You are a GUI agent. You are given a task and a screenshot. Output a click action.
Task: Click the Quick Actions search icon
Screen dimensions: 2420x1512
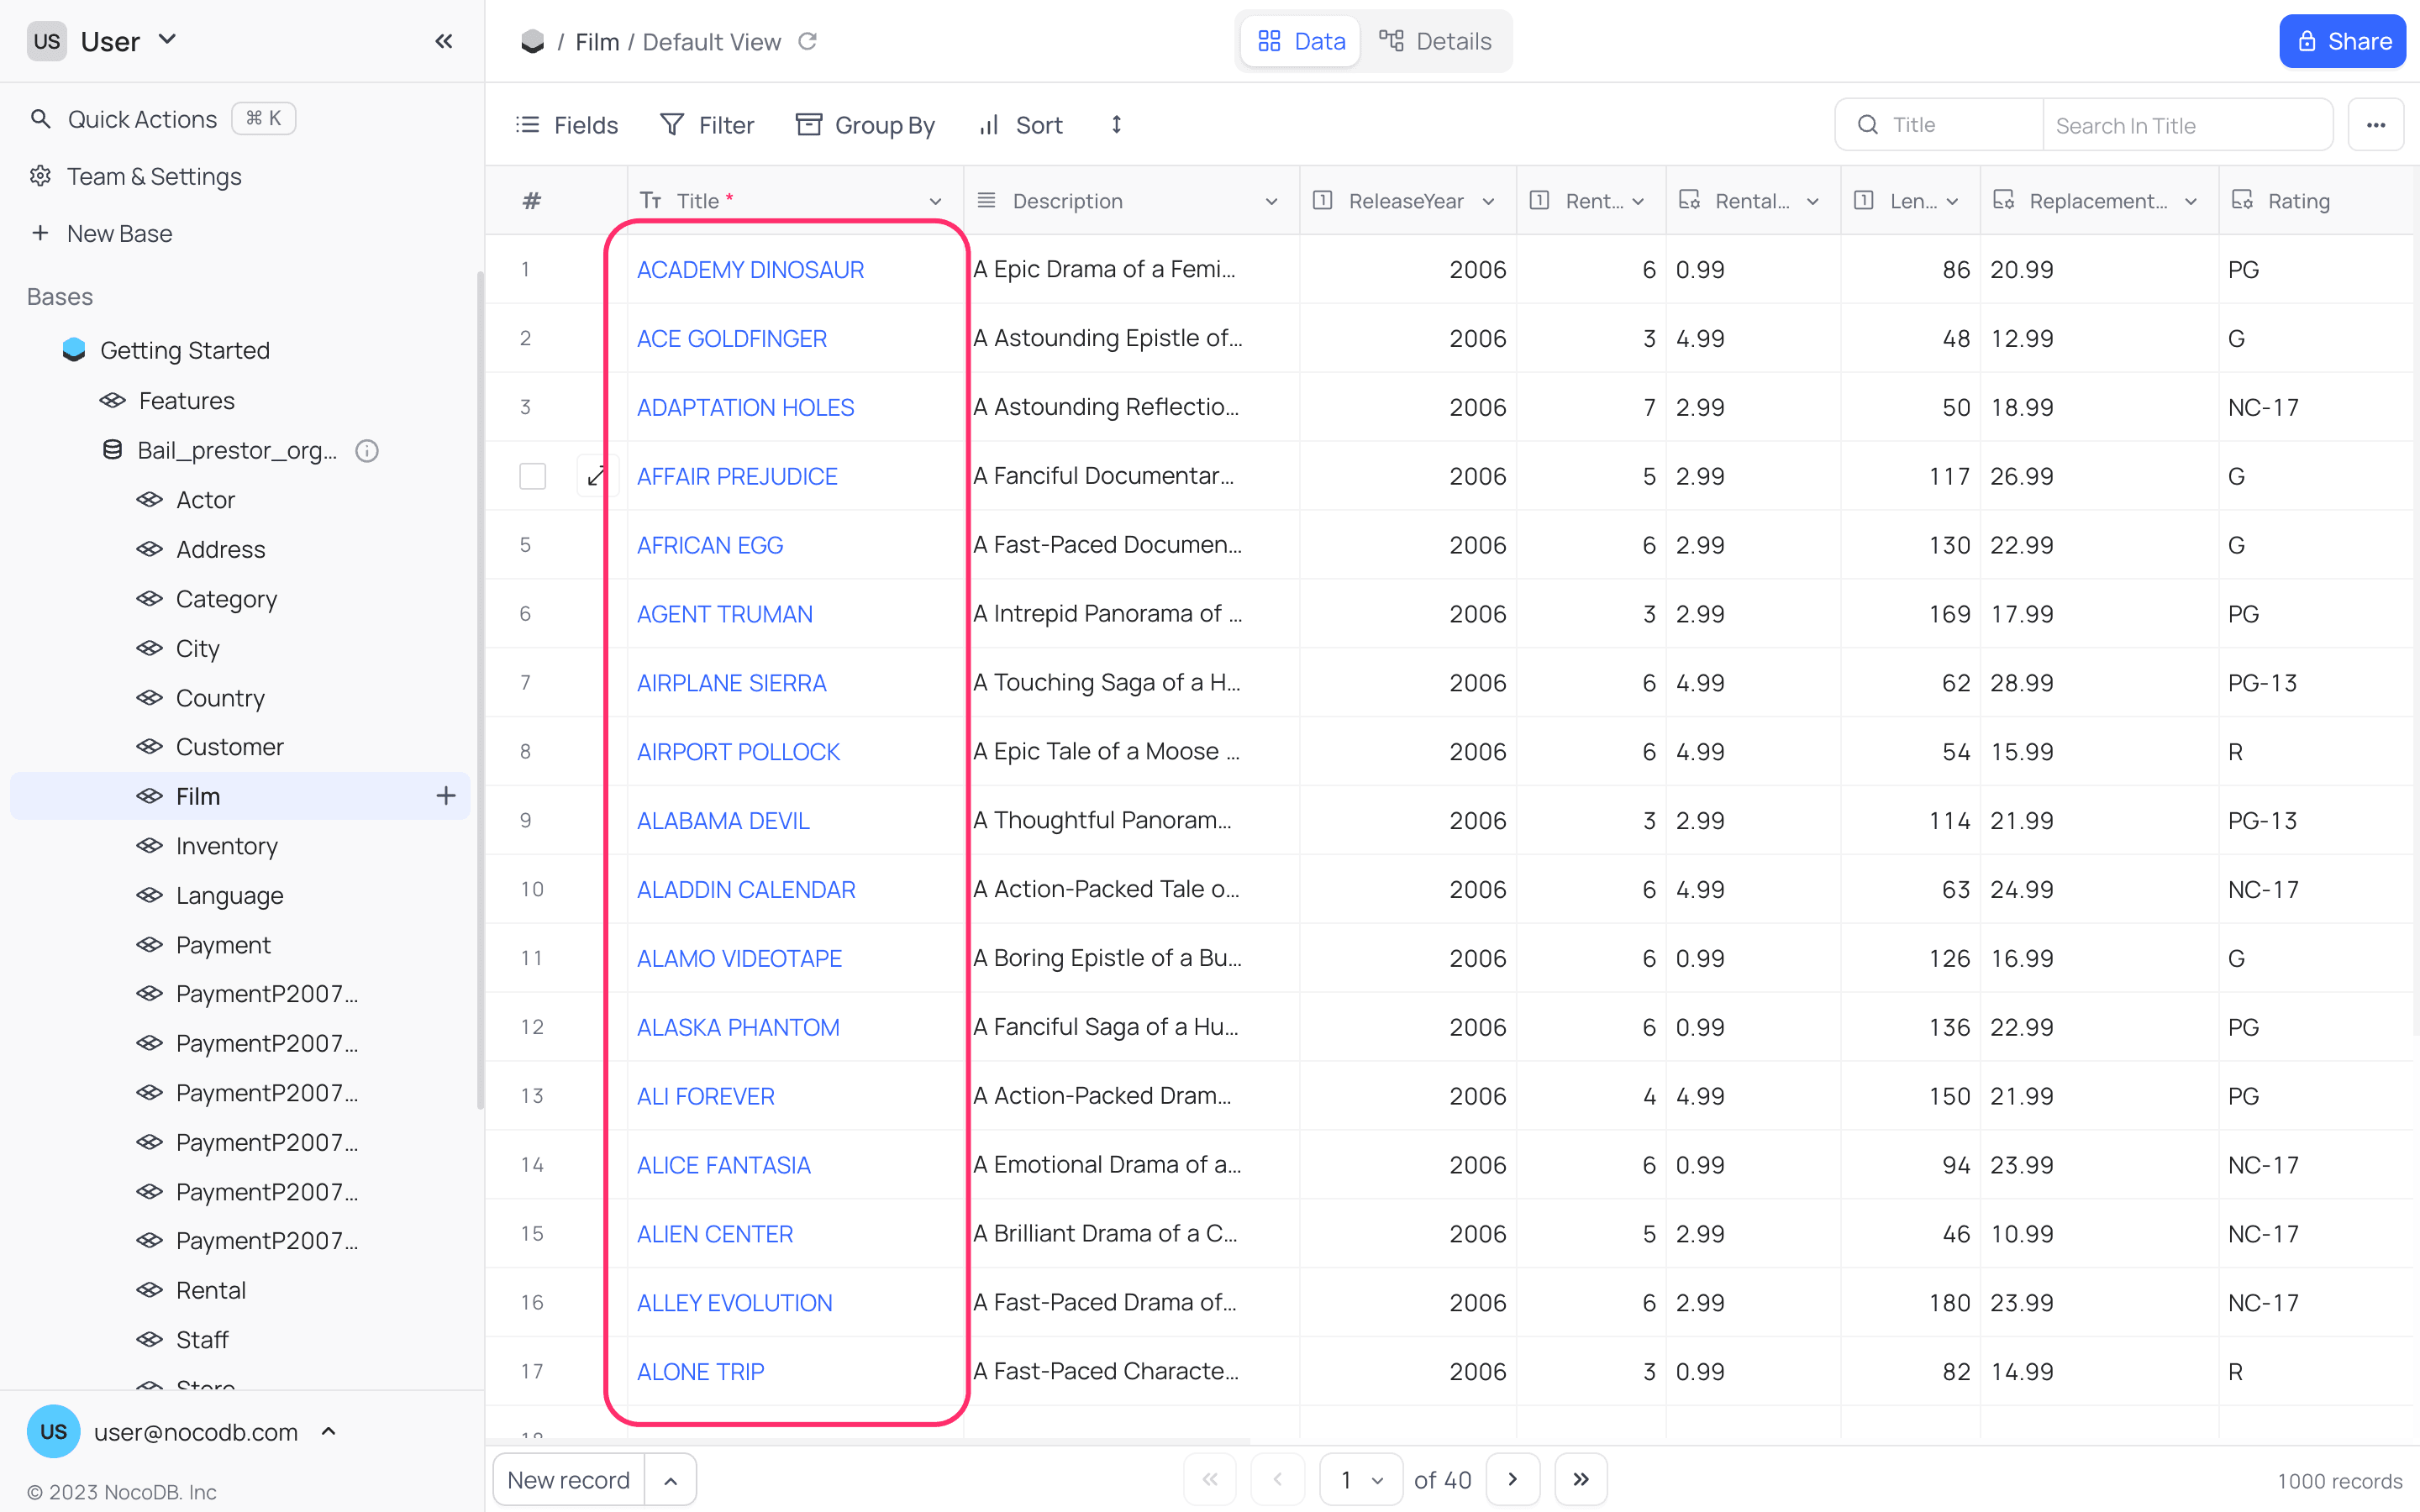tap(40, 119)
